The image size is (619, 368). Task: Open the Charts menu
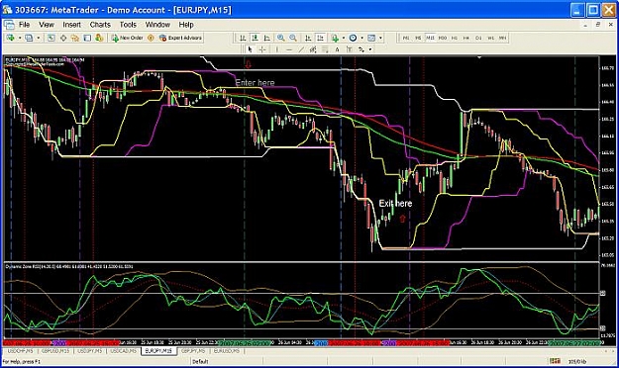click(100, 25)
